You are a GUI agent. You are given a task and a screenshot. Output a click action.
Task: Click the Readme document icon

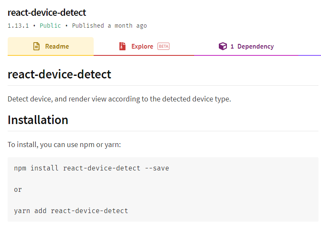point(37,46)
